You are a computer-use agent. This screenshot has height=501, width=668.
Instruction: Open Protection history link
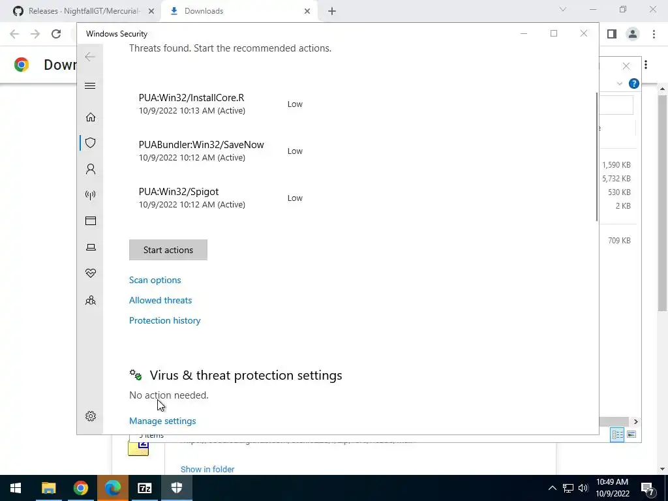(x=165, y=320)
